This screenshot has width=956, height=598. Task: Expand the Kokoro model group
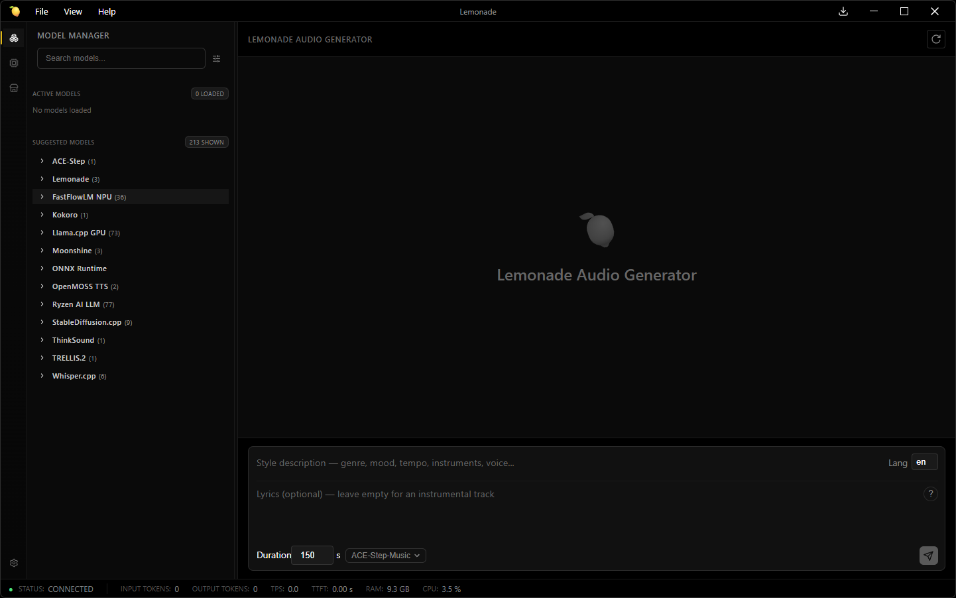pyautogui.click(x=131, y=215)
